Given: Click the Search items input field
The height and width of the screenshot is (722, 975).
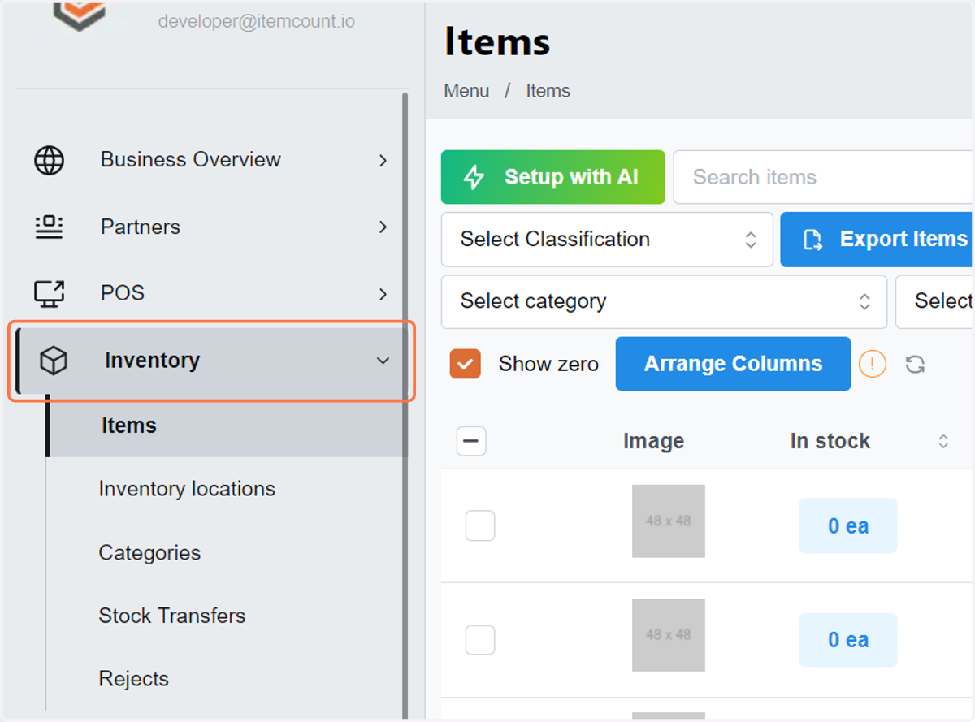Looking at the screenshot, I should coord(823,177).
